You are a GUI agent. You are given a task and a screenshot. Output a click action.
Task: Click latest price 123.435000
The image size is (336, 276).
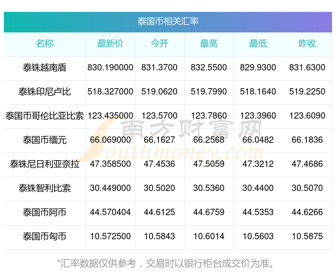[110, 116]
